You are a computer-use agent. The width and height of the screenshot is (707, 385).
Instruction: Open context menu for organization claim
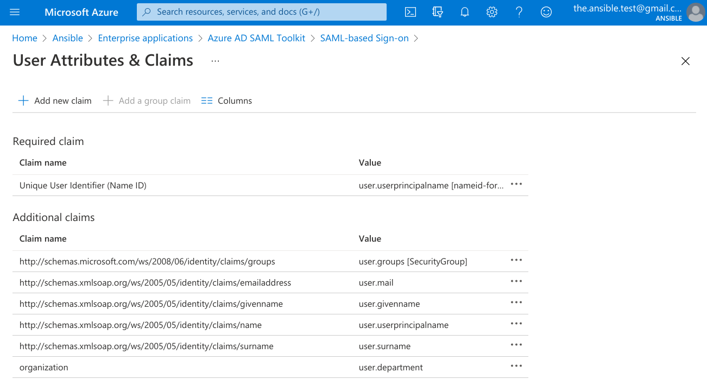click(x=516, y=367)
